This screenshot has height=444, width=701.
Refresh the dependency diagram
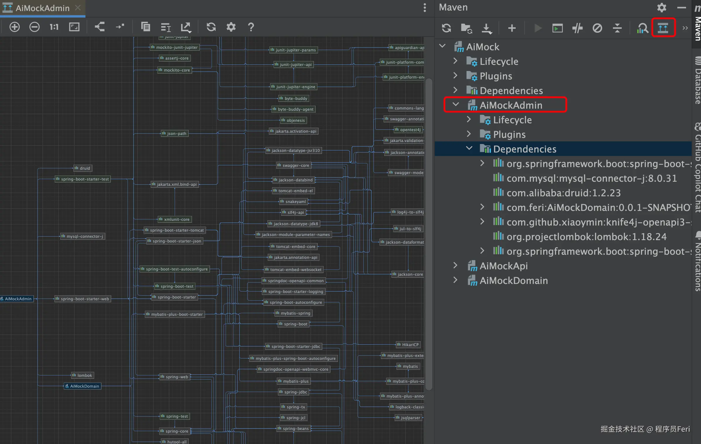(x=211, y=27)
